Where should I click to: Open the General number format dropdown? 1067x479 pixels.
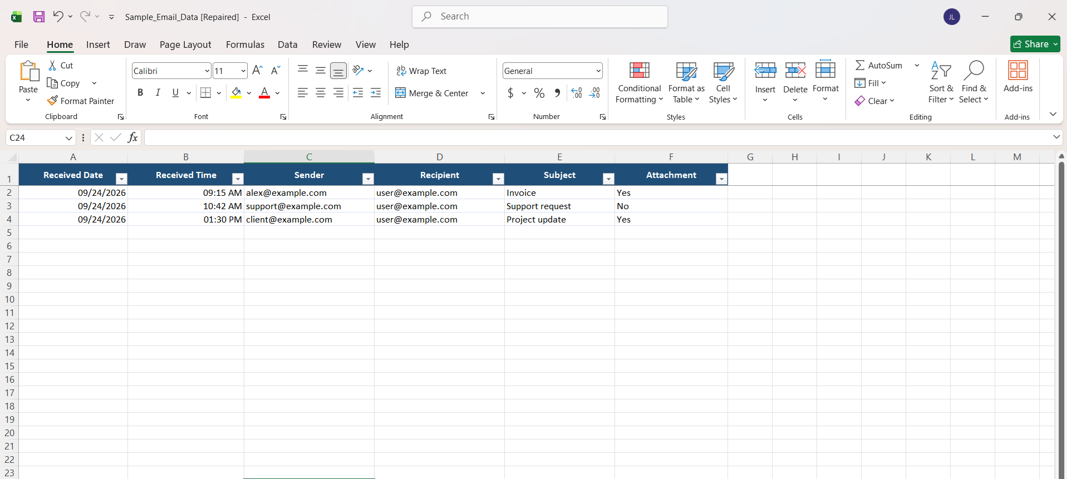(x=598, y=71)
